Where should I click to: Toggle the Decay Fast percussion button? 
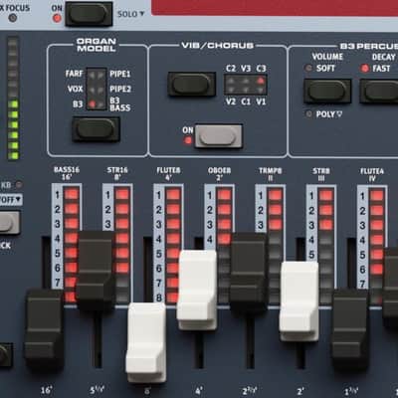click(x=379, y=91)
